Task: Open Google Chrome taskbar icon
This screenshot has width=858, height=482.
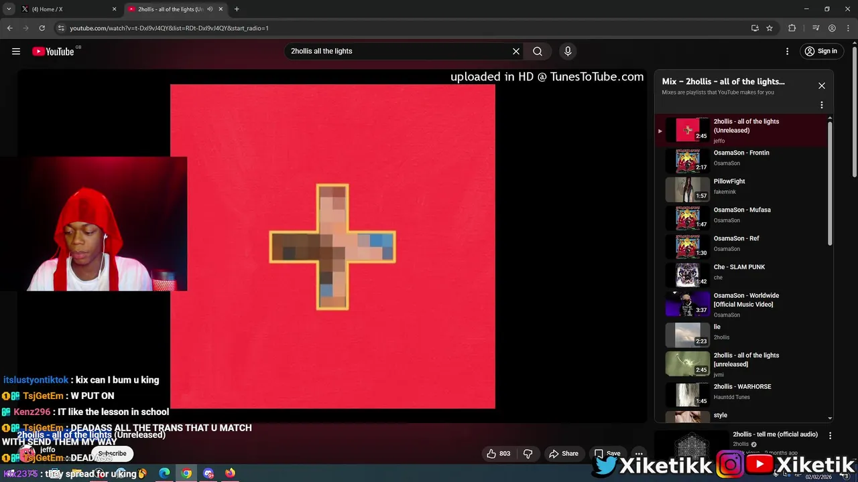Action: click(x=186, y=473)
